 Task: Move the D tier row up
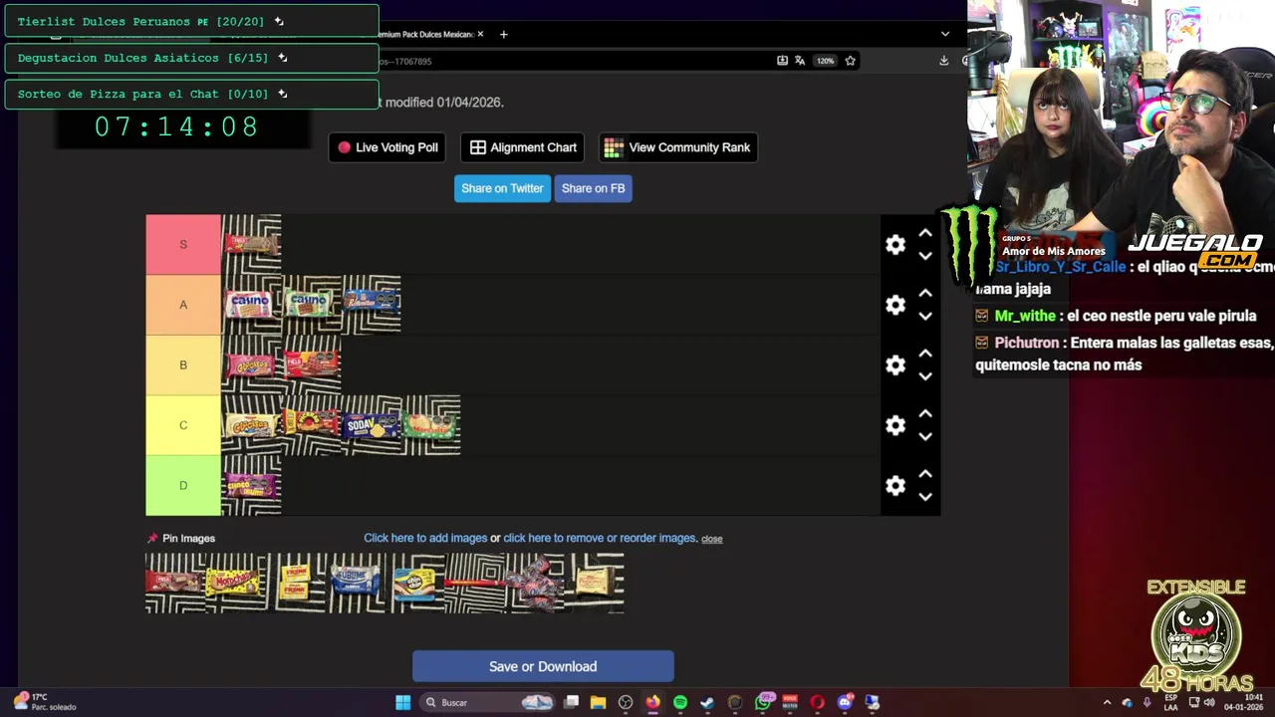[925, 474]
